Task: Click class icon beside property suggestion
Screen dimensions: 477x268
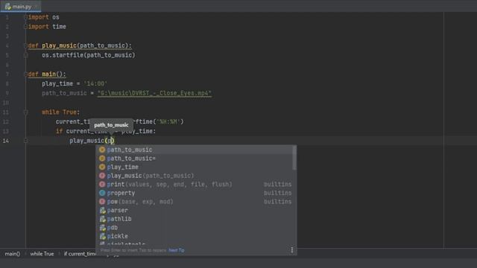Action: [102, 193]
